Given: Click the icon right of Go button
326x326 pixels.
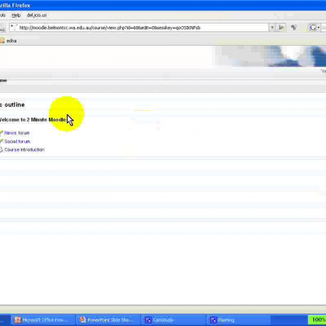Looking at the screenshot, I should [293, 27].
